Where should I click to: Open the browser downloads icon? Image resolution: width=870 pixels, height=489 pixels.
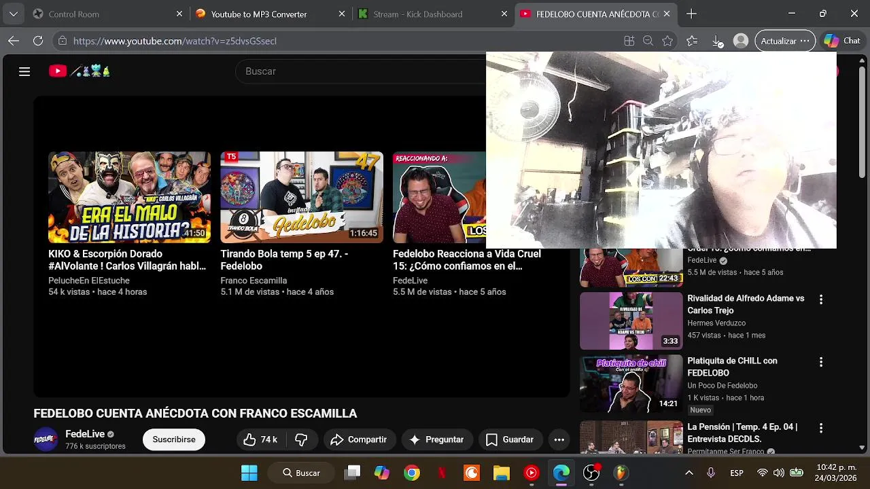click(x=717, y=41)
